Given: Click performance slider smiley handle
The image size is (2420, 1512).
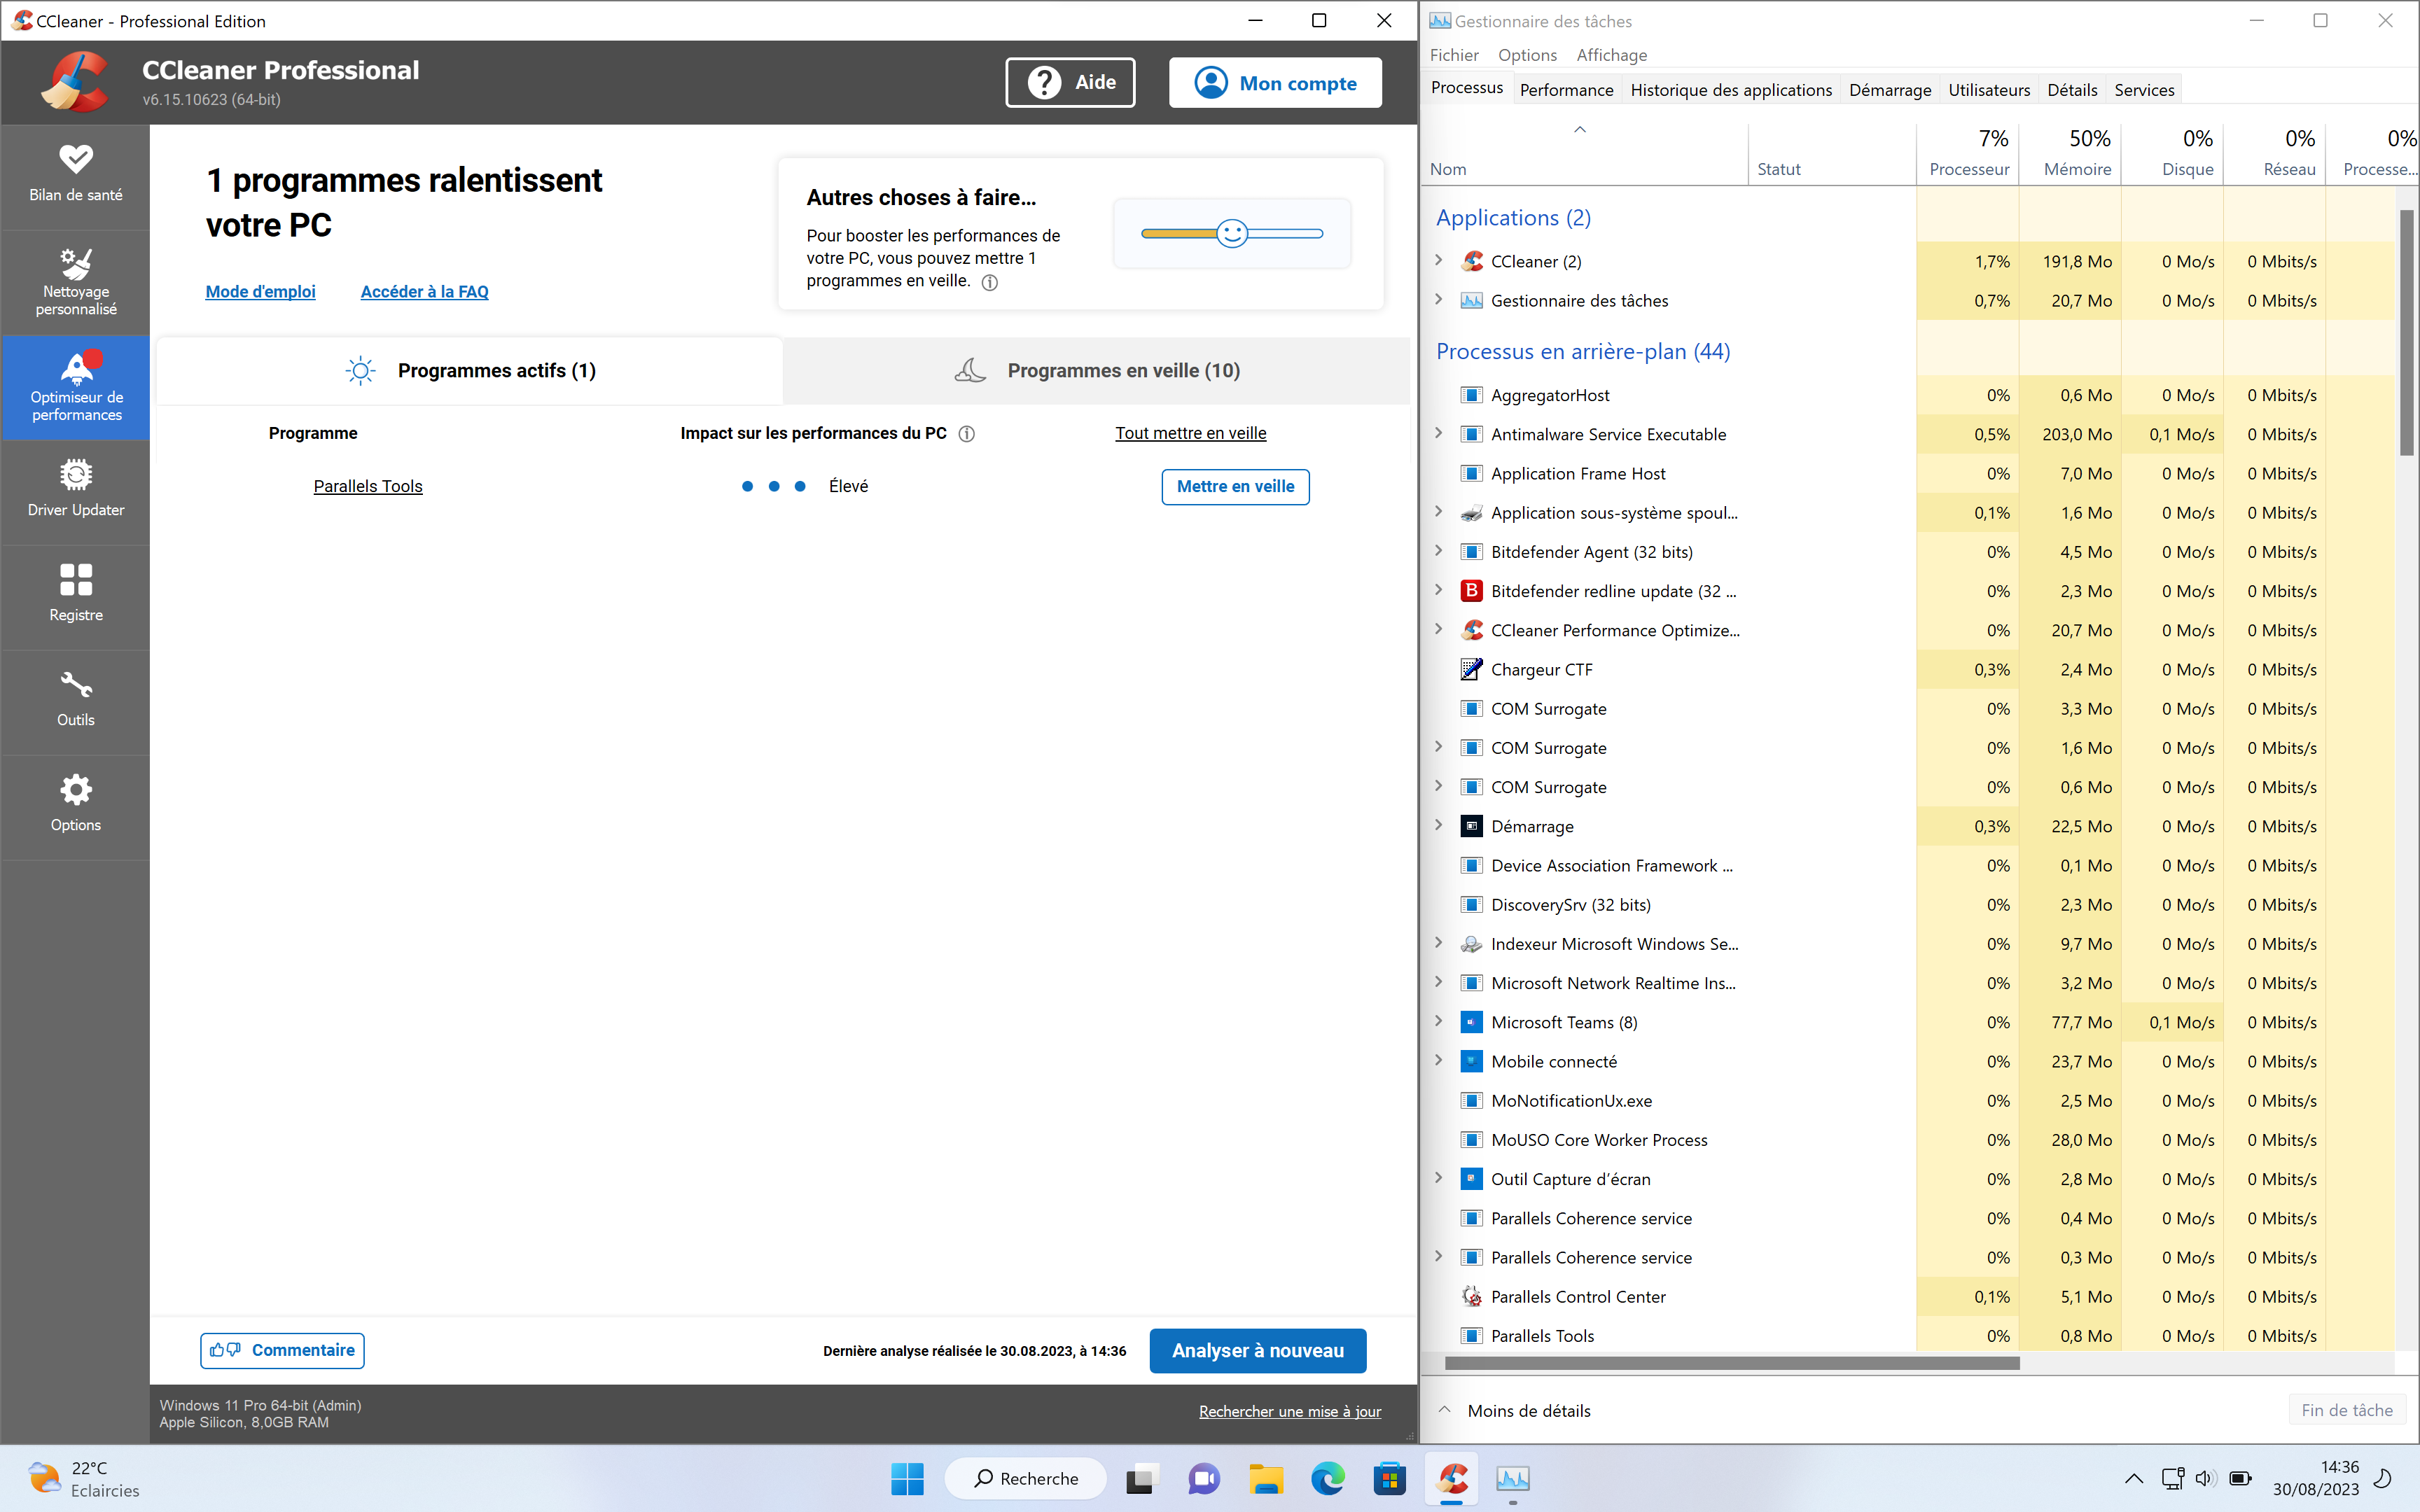Looking at the screenshot, I should tap(1232, 233).
